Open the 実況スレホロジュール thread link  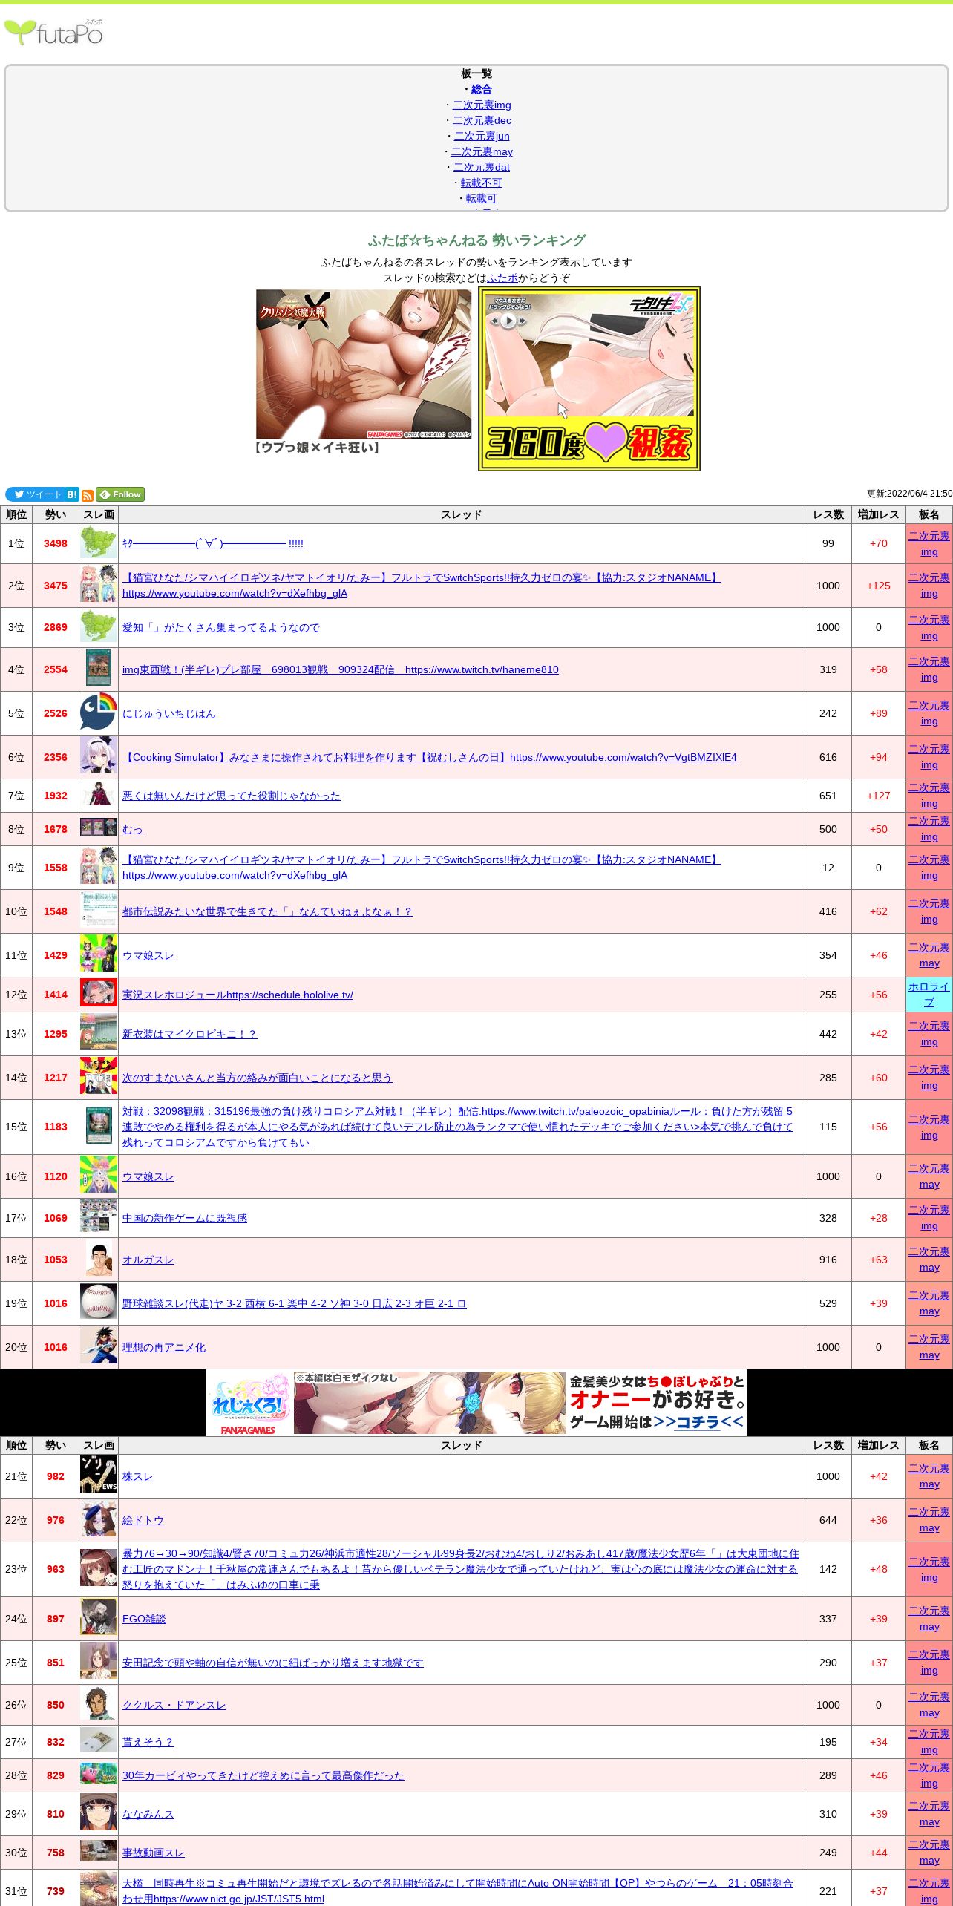tap(238, 995)
